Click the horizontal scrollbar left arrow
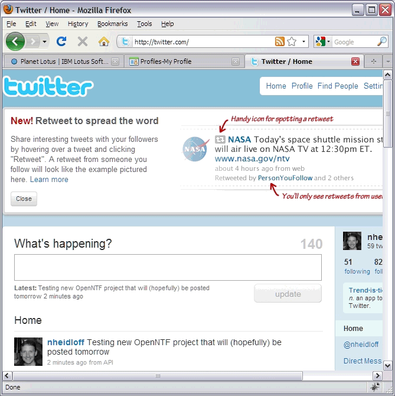 point(7,375)
